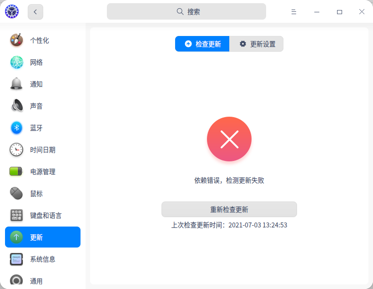Select 网络 in the sidebar
Viewport: 373px width, 289px height.
pos(43,62)
